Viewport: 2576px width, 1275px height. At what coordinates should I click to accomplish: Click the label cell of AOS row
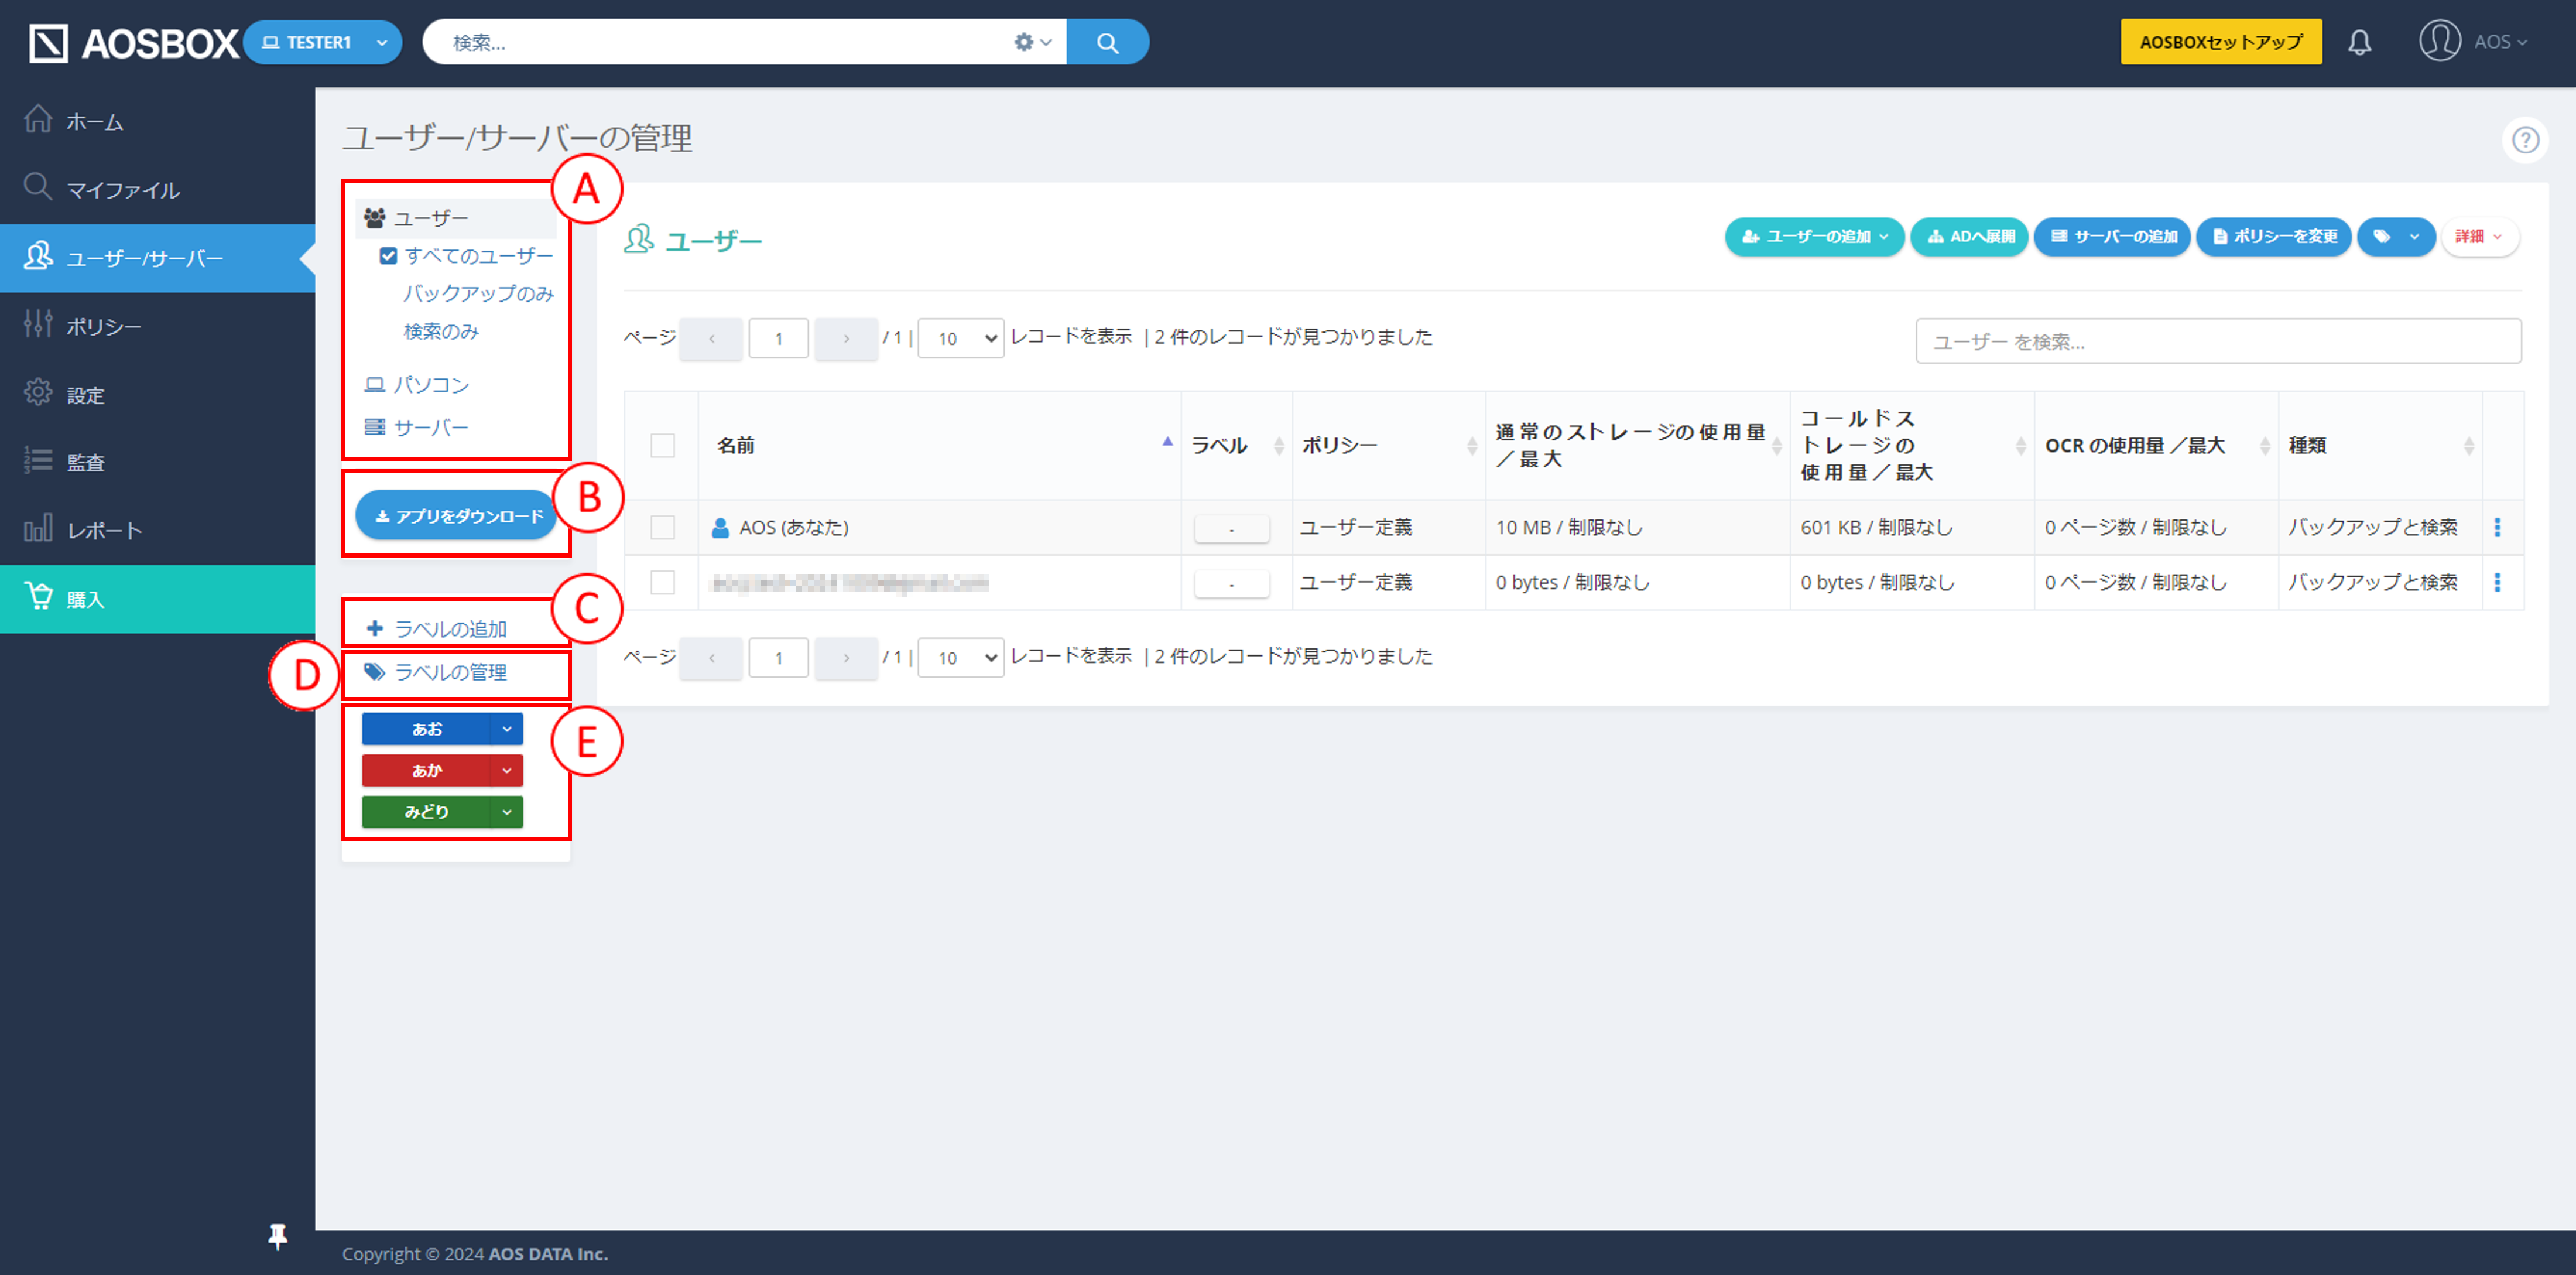click(1232, 528)
